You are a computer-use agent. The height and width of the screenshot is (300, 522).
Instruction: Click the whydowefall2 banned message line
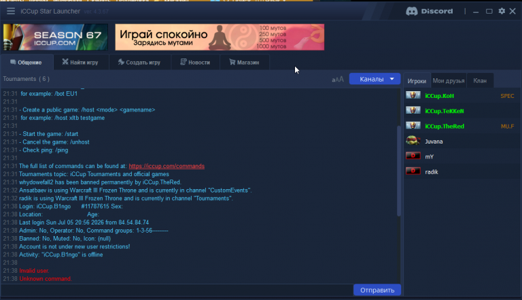click(x=100, y=182)
